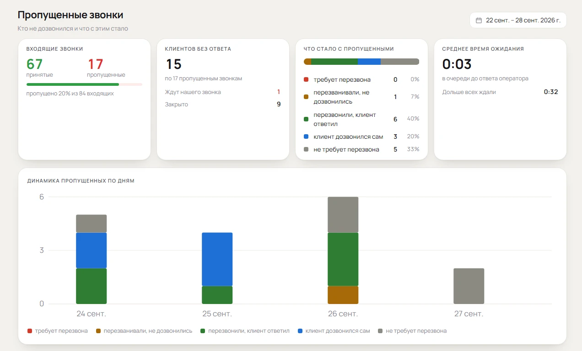
Task: Click red dot beside 'требует перезвона' in card
Action: pyautogui.click(x=306, y=80)
